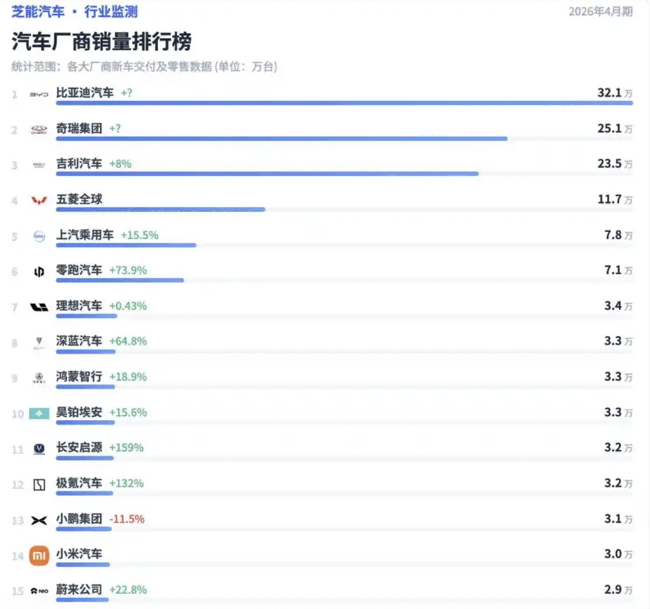Click the Changan Qiyuan round logo icon
The width and height of the screenshot is (650, 609).
[x=39, y=449]
